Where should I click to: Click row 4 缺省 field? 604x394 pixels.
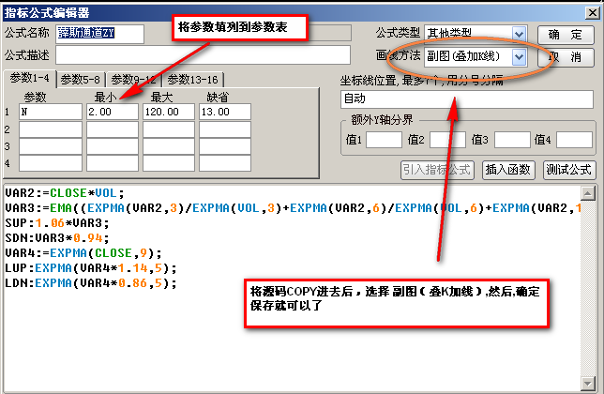click(225, 163)
